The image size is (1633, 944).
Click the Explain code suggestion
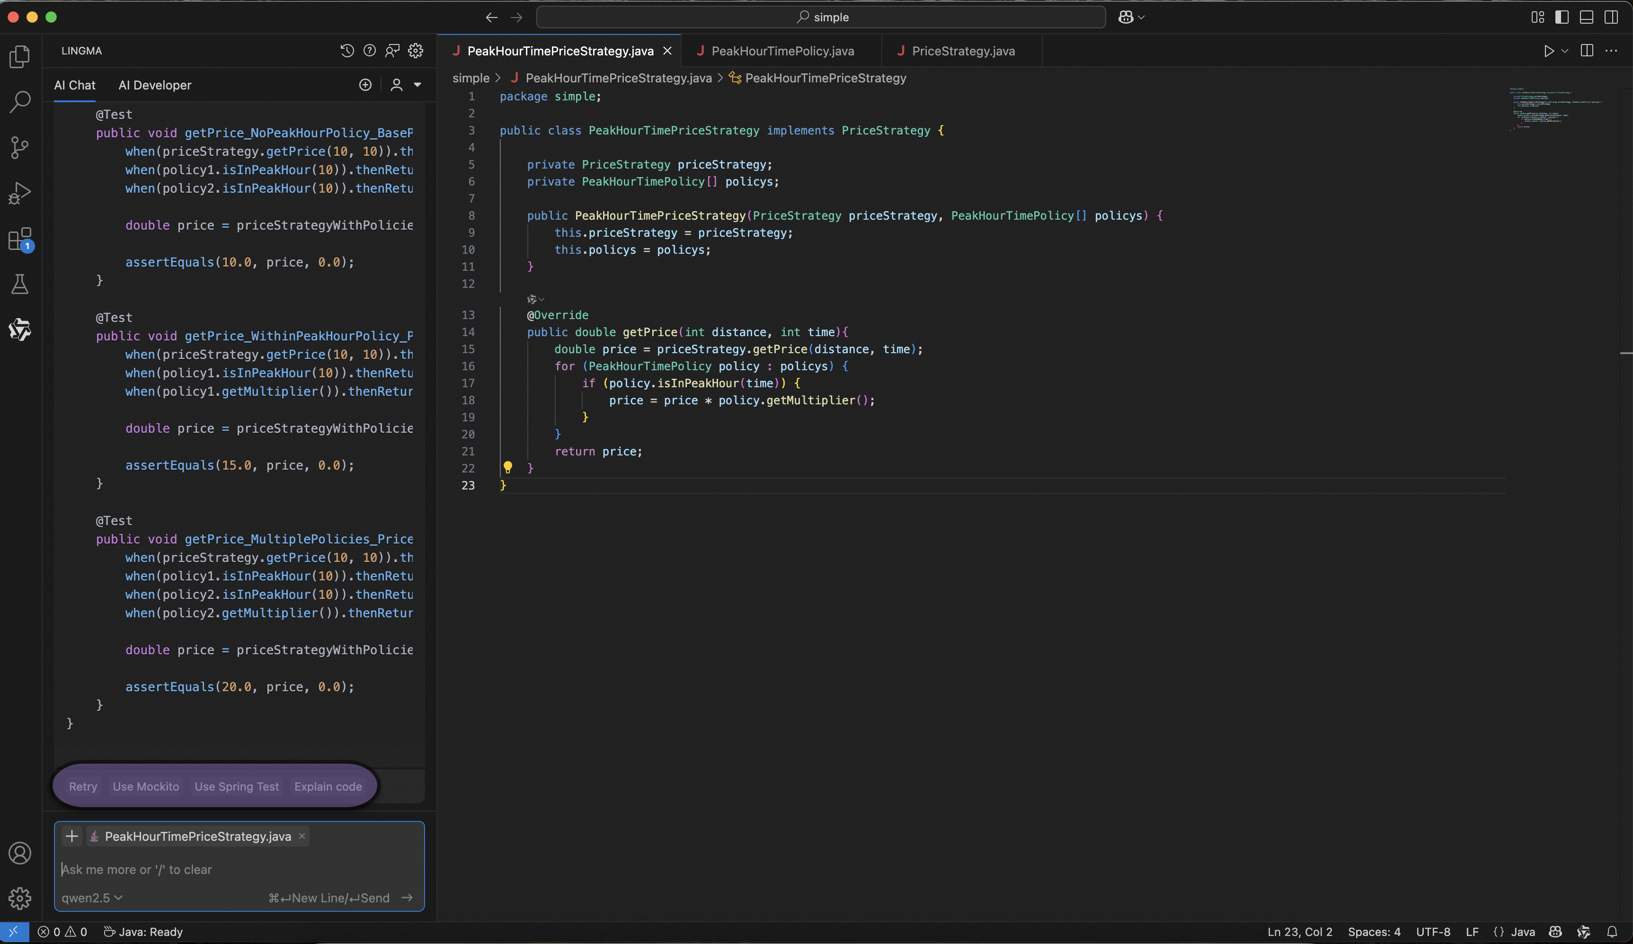(328, 786)
